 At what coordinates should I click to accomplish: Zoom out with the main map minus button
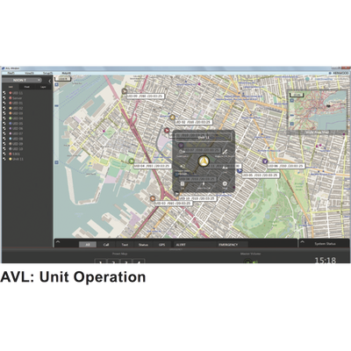[x=56, y=162]
